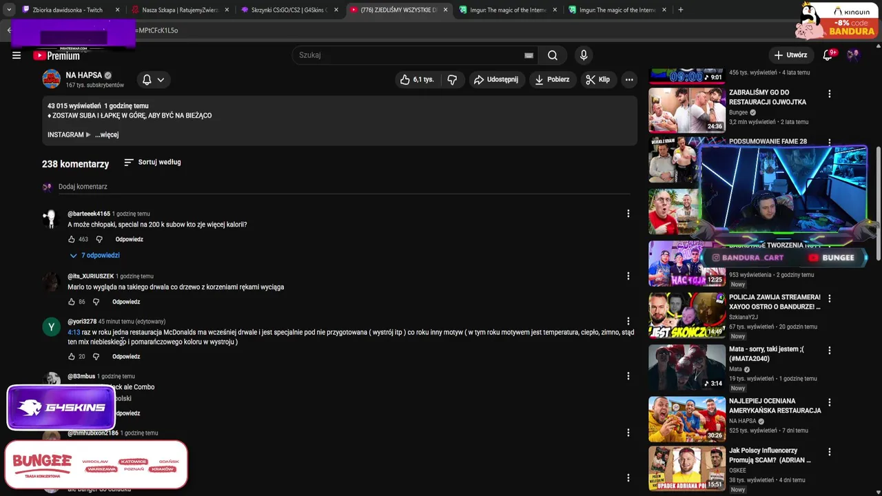Open the Mata - sorry, taki jestem thumbnail

click(687, 367)
